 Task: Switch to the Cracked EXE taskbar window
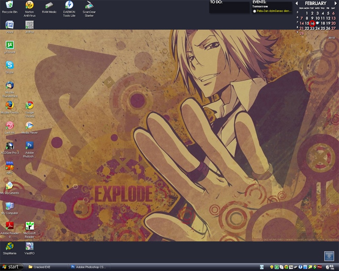pyautogui.click(x=47, y=267)
